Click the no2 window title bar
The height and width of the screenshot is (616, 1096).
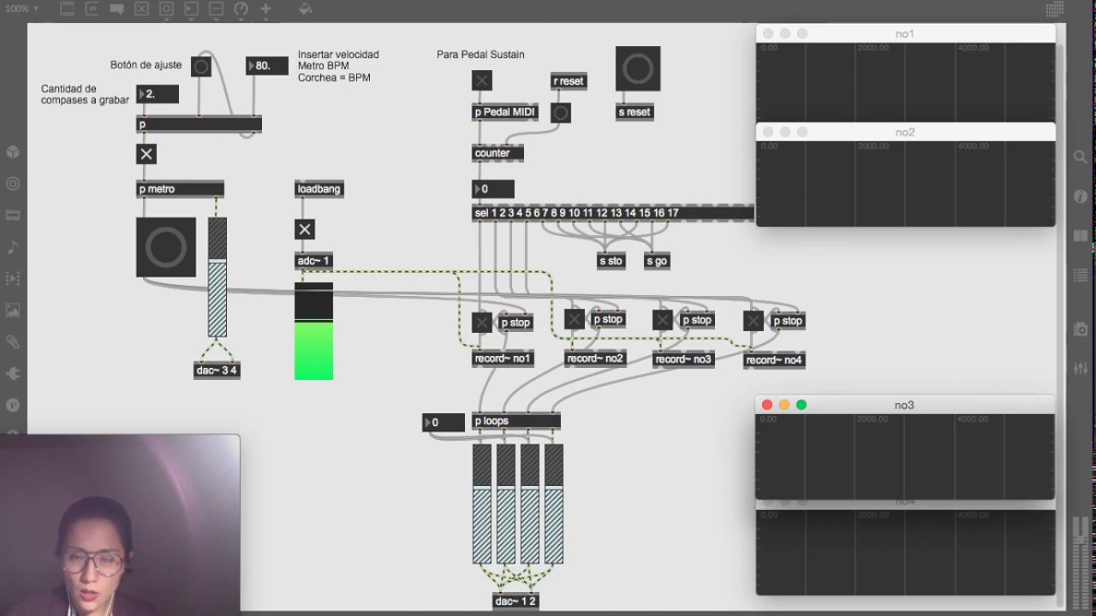tap(905, 132)
